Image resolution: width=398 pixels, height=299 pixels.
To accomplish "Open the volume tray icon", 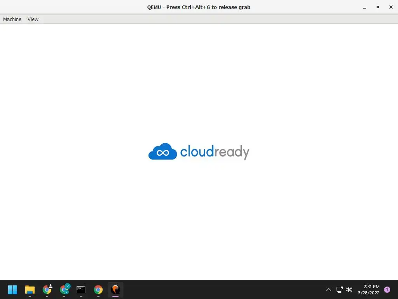I will 349,290.
